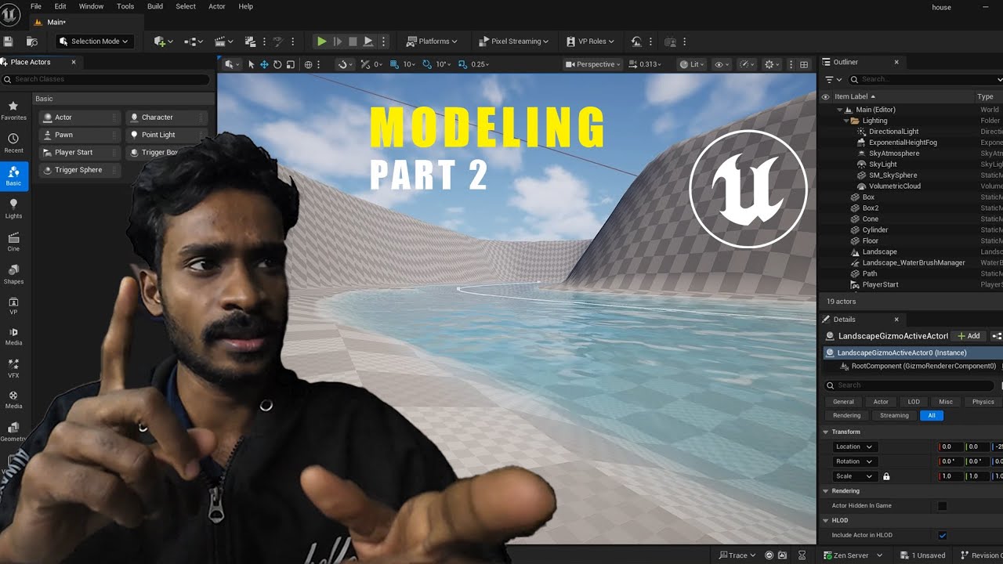
Task: Open the VP Roles dropdown
Action: 590,42
